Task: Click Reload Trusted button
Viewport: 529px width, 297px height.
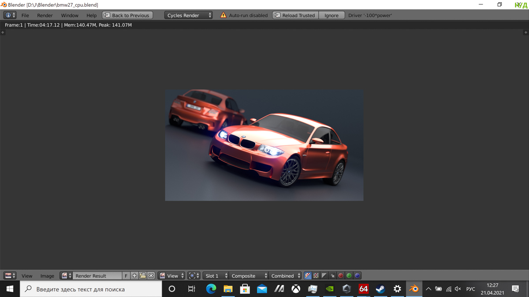Action: click(x=295, y=15)
